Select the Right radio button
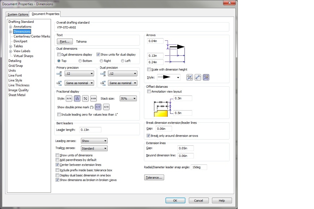Viewport: 314px width, 209px height. pos(101,61)
